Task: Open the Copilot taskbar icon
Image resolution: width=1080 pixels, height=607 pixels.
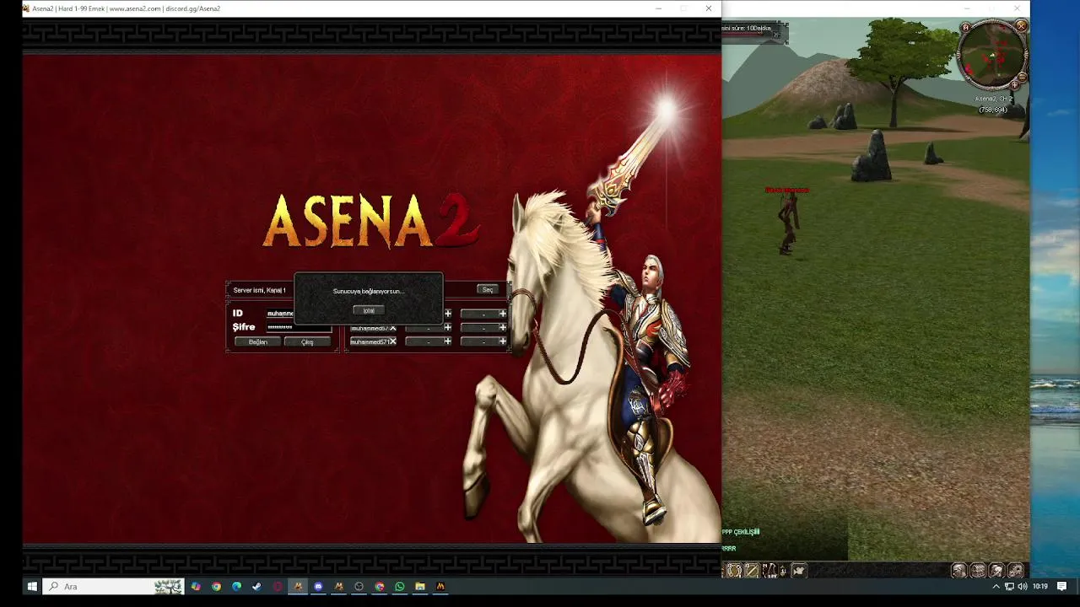Action: (x=196, y=586)
